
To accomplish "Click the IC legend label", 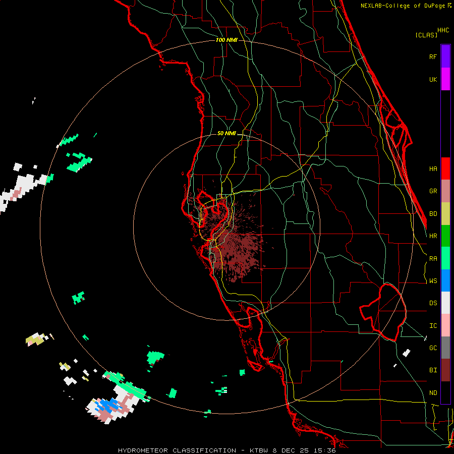I will pos(433,326).
